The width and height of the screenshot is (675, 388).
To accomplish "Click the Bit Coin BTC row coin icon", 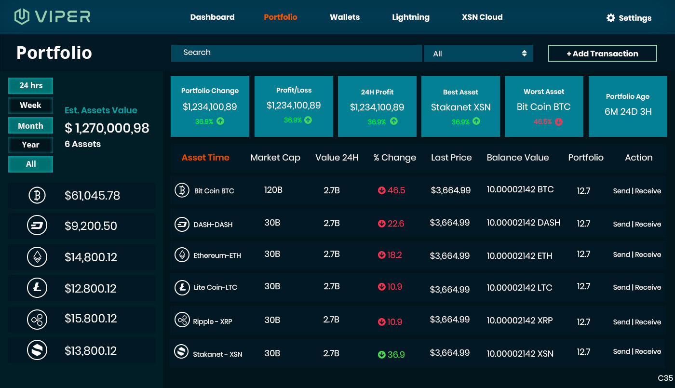I will (x=182, y=190).
